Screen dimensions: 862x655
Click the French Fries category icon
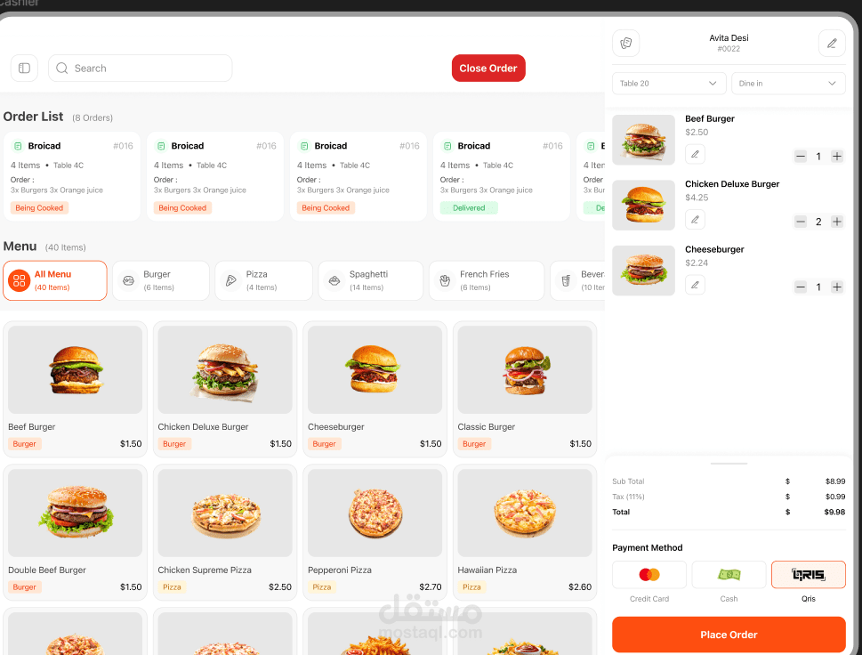pyautogui.click(x=446, y=280)
